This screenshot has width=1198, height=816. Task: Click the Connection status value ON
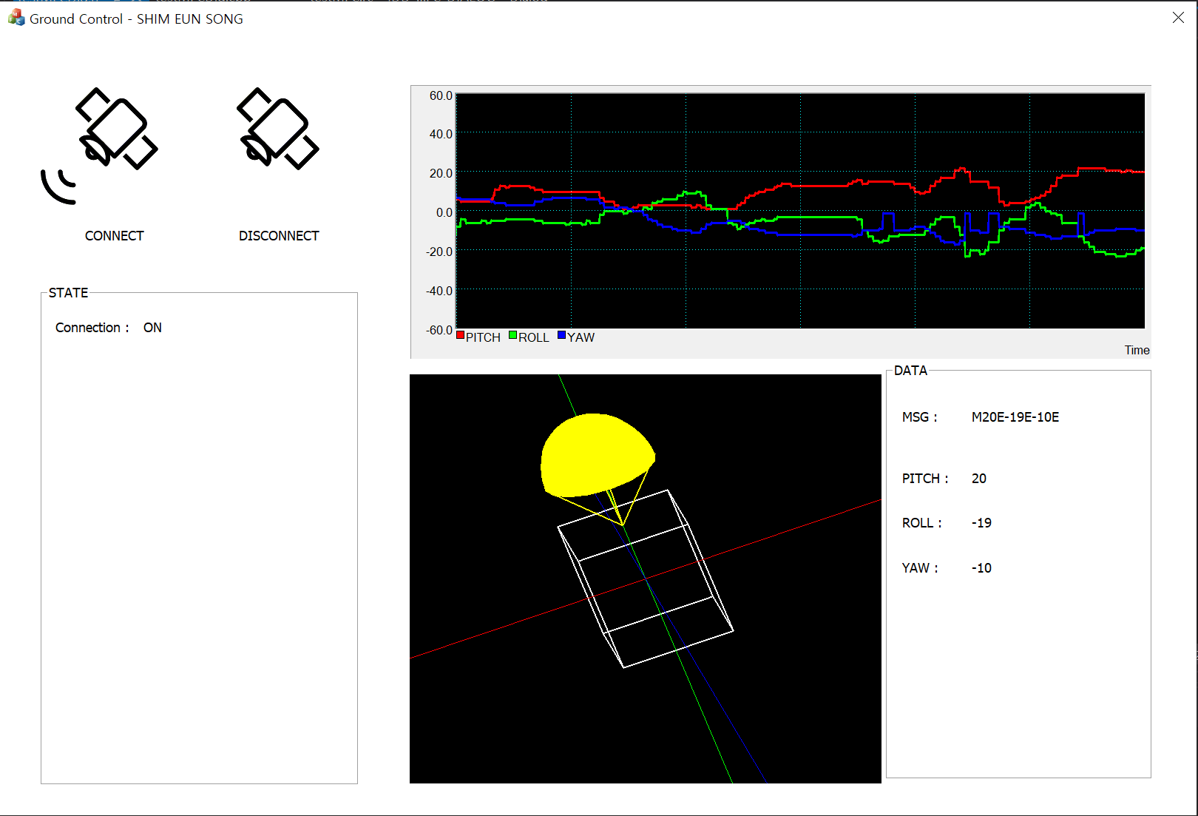(152, 328)
